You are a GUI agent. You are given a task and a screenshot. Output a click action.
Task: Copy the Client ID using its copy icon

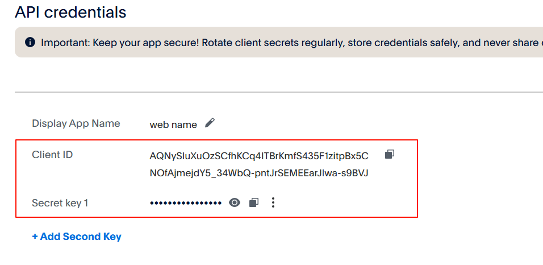point(390,154)
